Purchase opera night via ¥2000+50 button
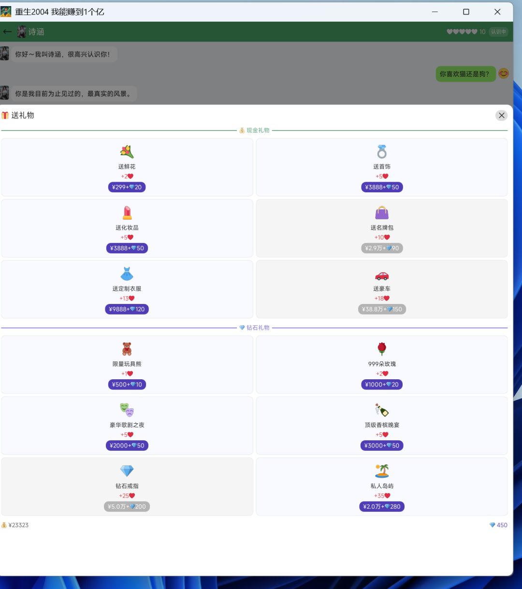This screenshot has width=522, height=589. tap(127, 445)
